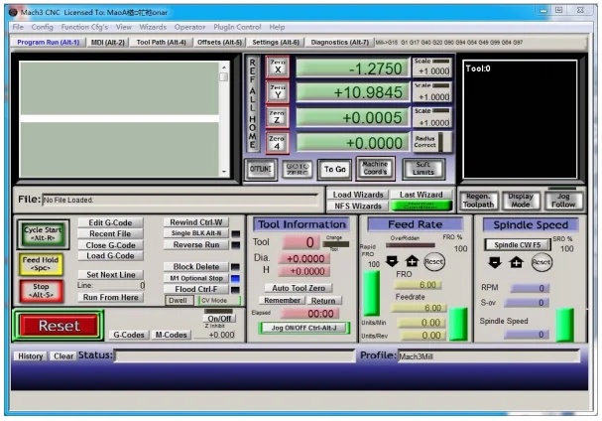Click the green rapid FRO bar

(371, 294)
